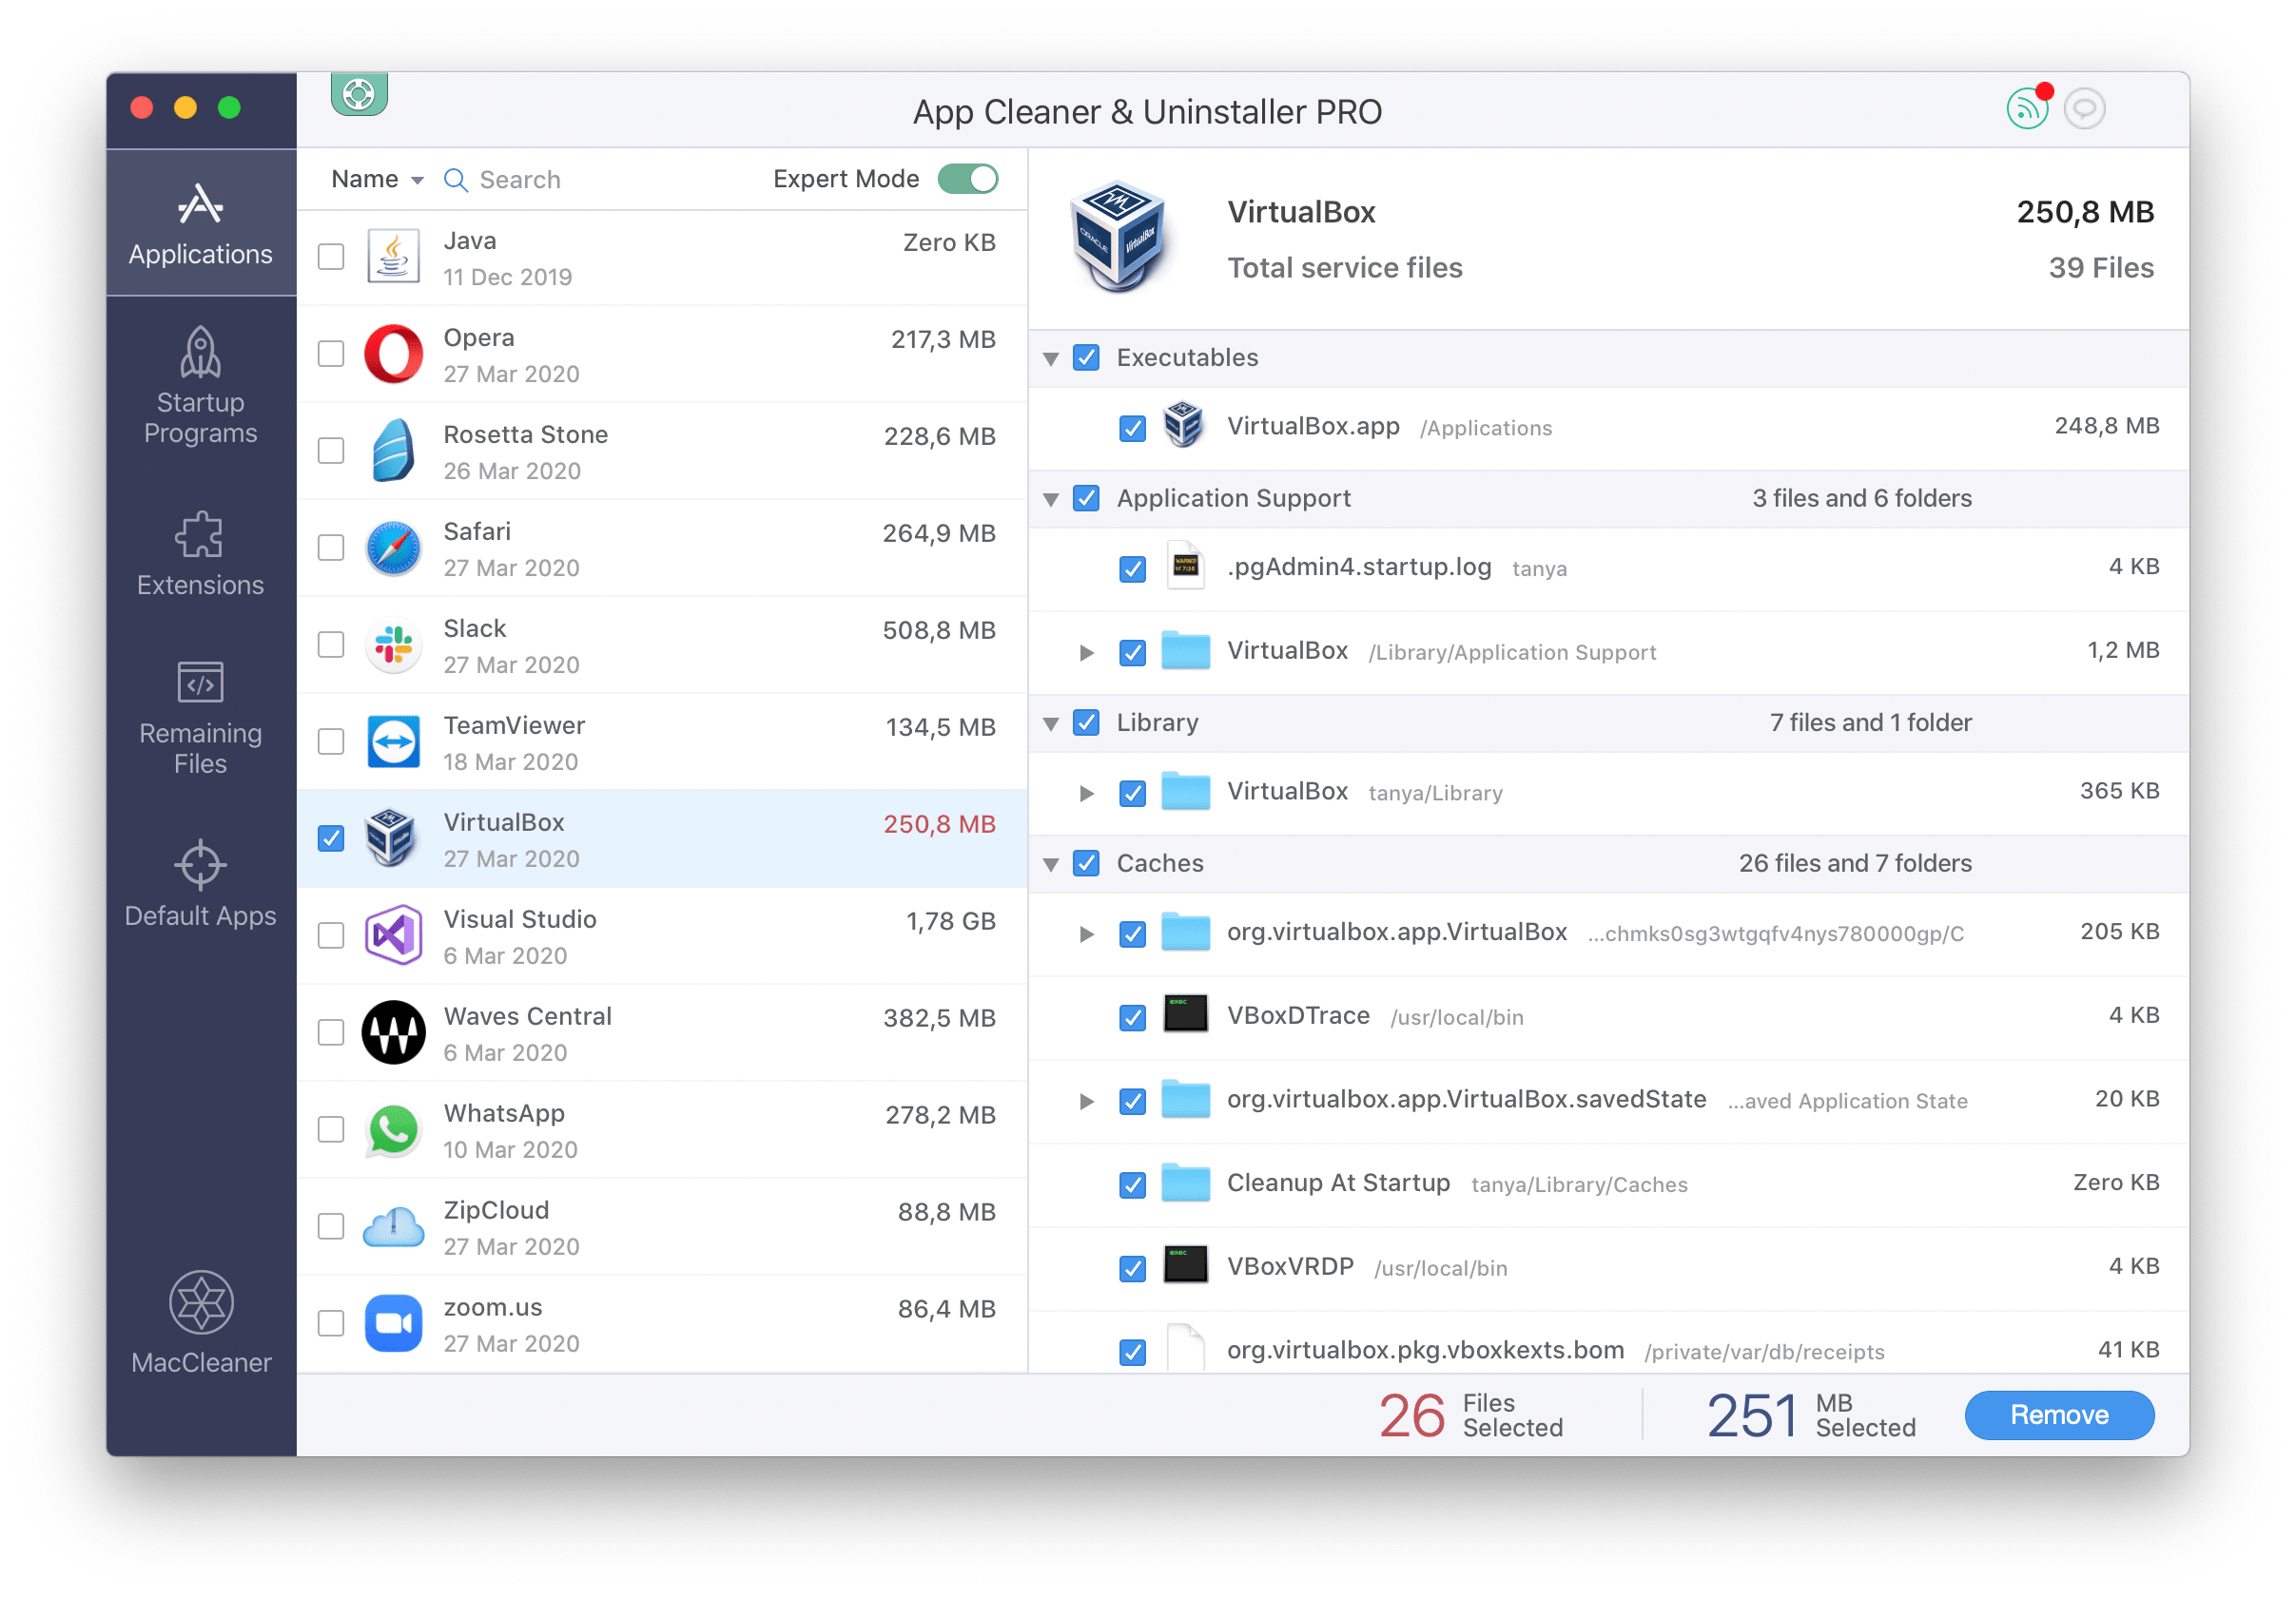Select the Name dropdown sort menu
Viewport: 2296px width, 1597px height.
click(x=374, y=176)
